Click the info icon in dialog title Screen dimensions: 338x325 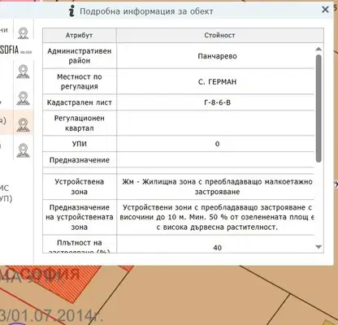pos(71,11)
